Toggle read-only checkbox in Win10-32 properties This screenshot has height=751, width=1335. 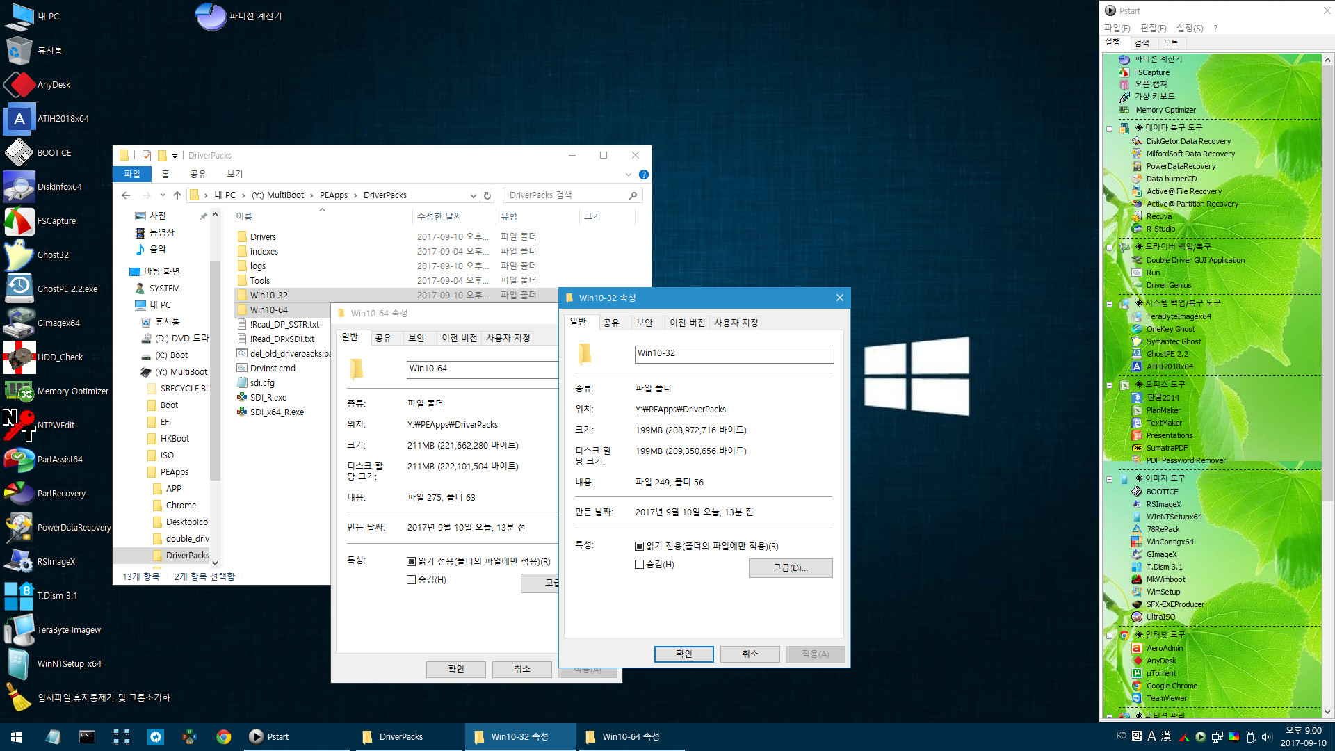(639, 547)
